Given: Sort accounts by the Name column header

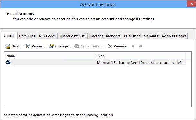Looking at the screenshot, I should (50, 56).
